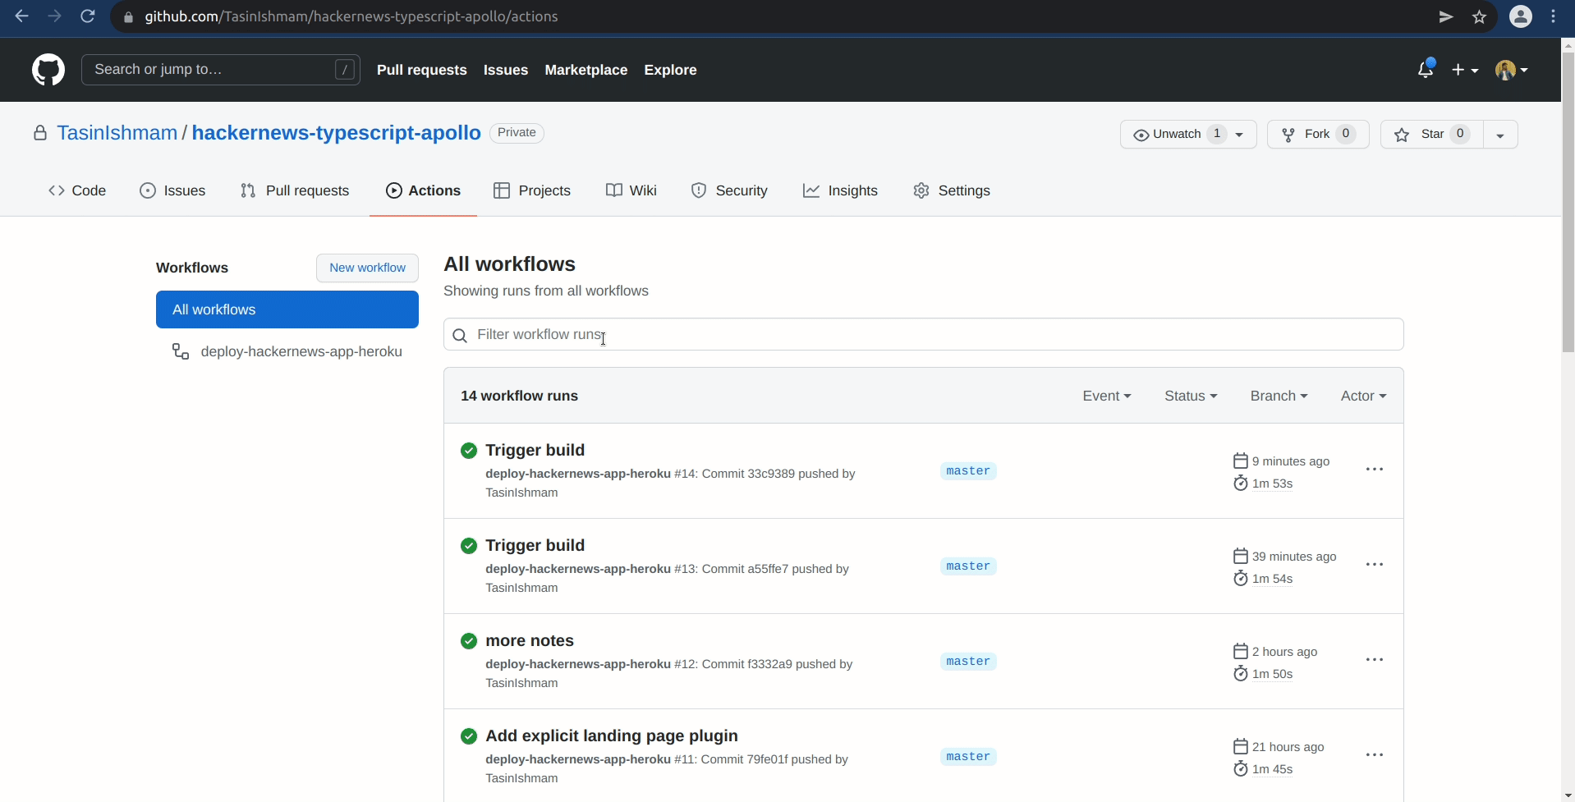Go back with browser back arrow

22,16
